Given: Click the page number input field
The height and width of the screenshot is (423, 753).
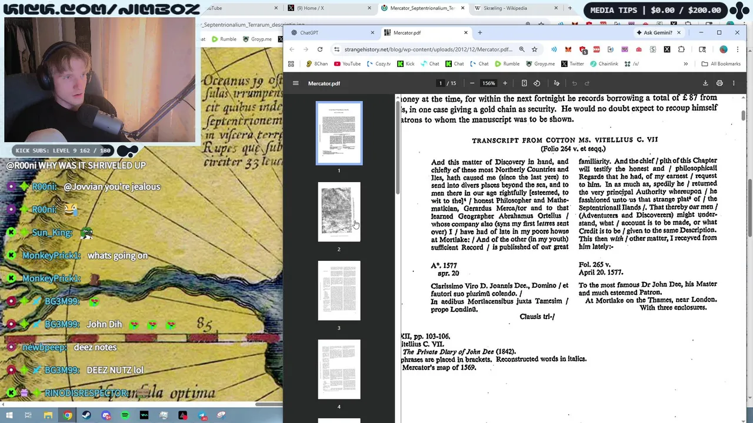Looking at the screenshot, I should [x=440, y=83].
